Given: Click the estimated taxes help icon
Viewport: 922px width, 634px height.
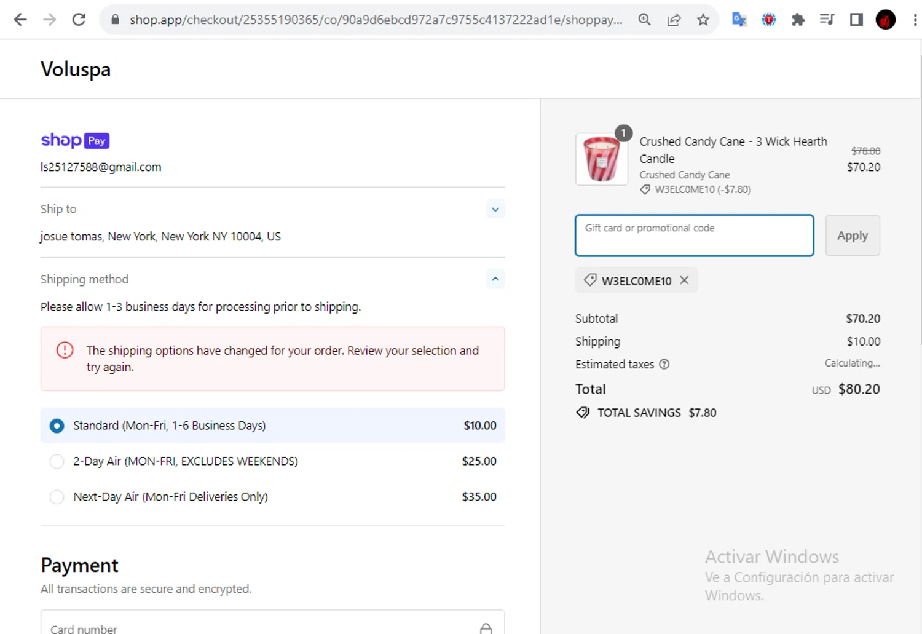Looking at the screenshot, I should click(x=664, y=364).
